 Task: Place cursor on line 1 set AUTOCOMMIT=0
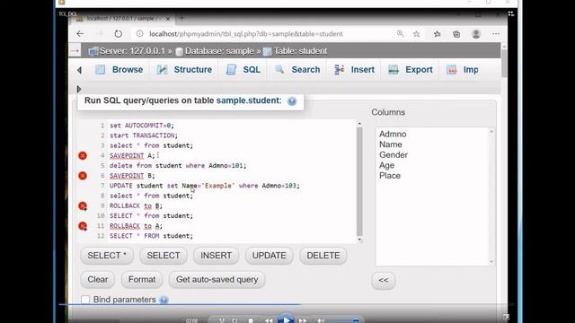(142, 126)
